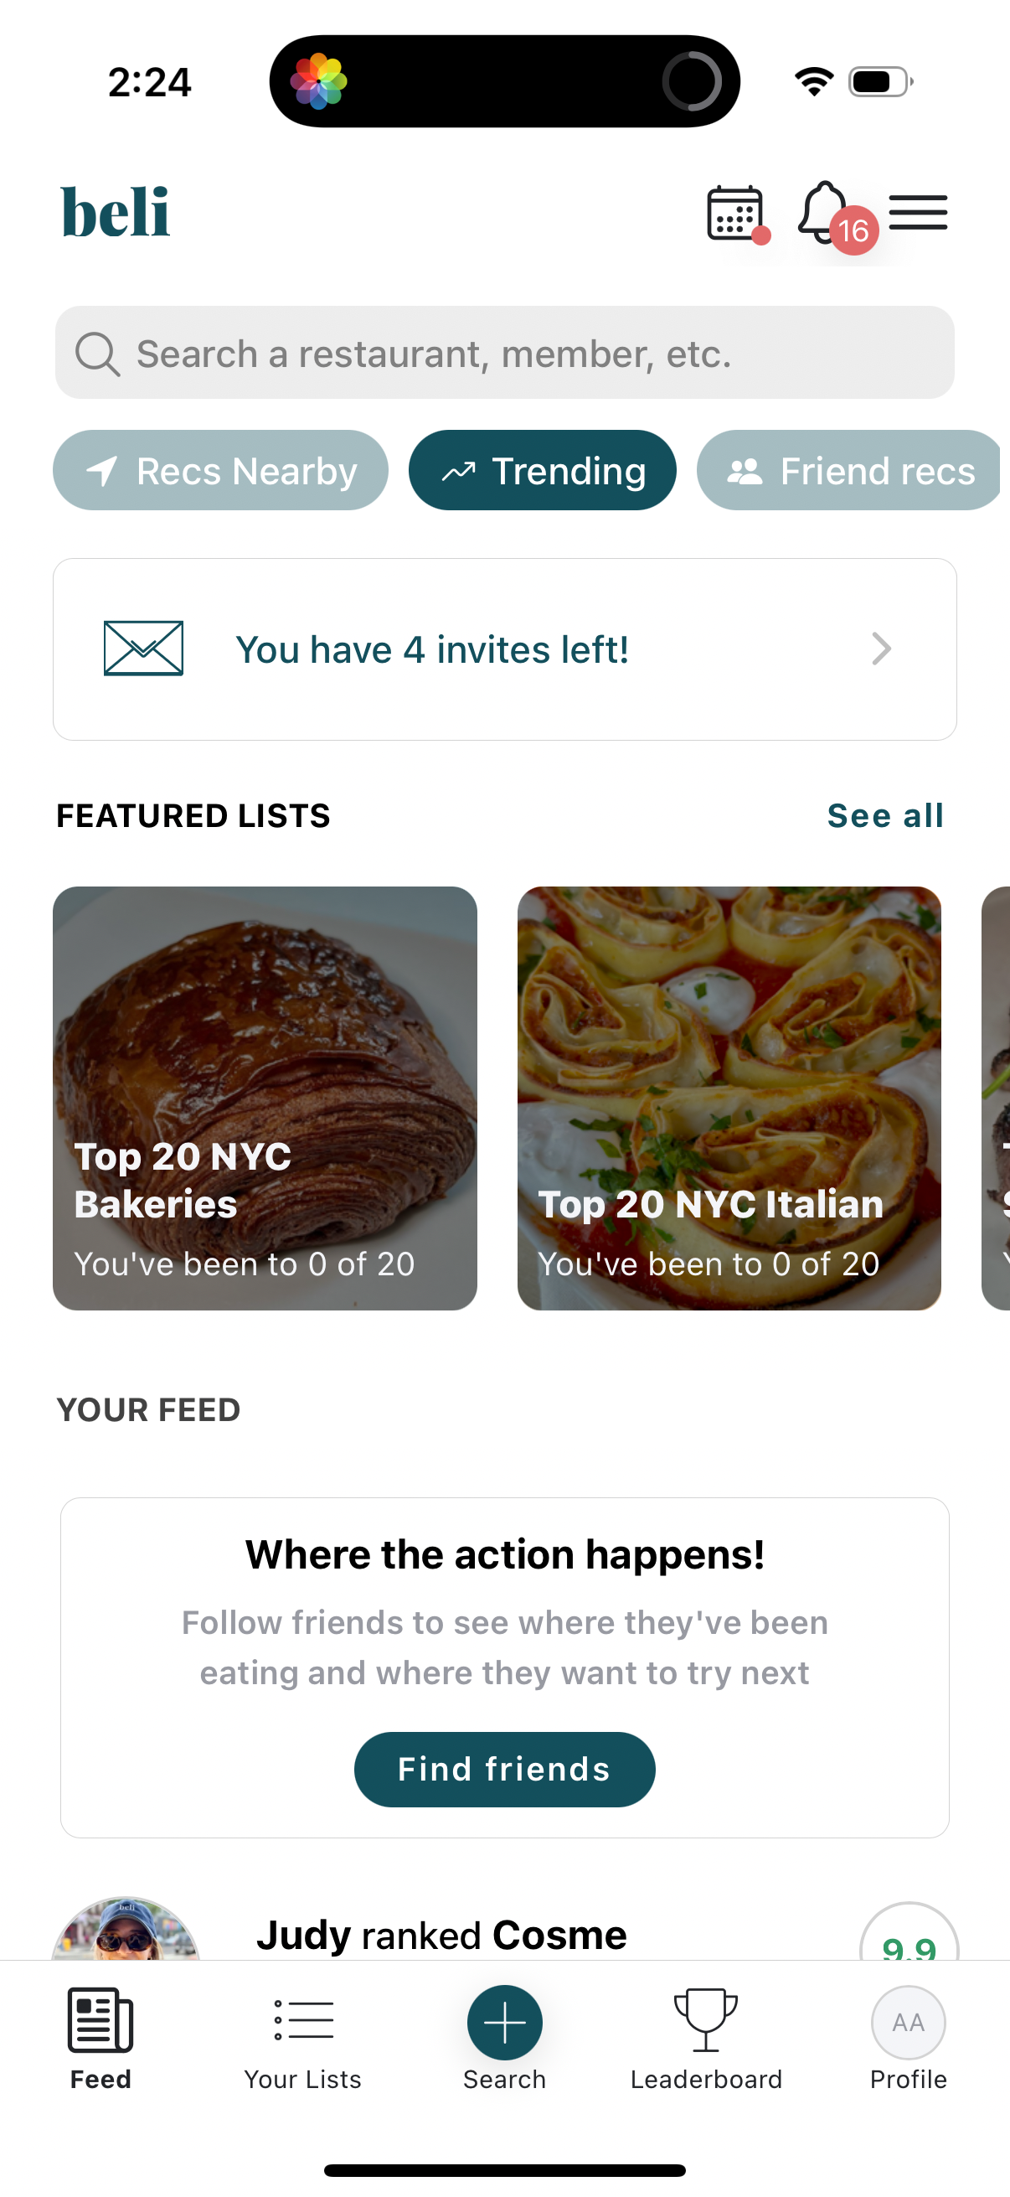This screenshot has width=1010, height=2197.
Task: Tap the green plus Search button
Action: tap(504, 2022)
